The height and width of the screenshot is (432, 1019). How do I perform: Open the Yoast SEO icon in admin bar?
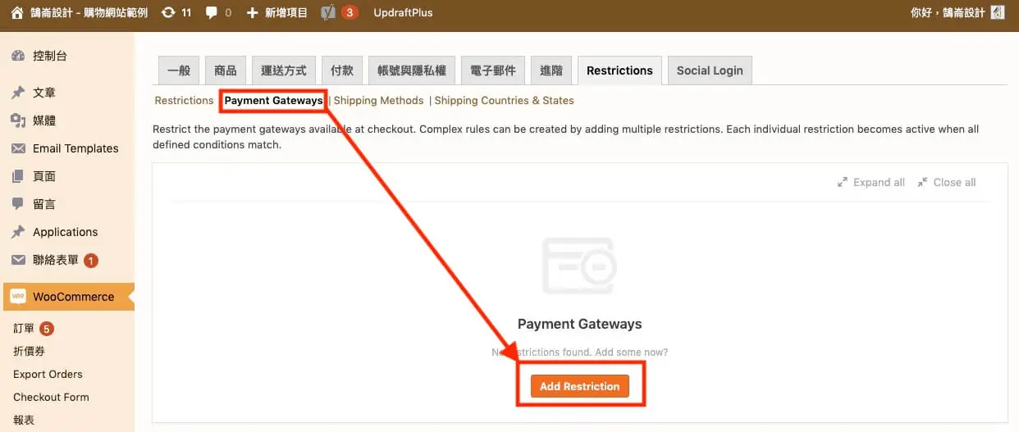click(x=328, y=12)
